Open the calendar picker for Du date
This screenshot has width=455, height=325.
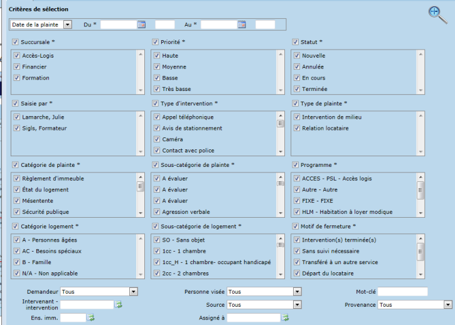(x=142, y=24)
